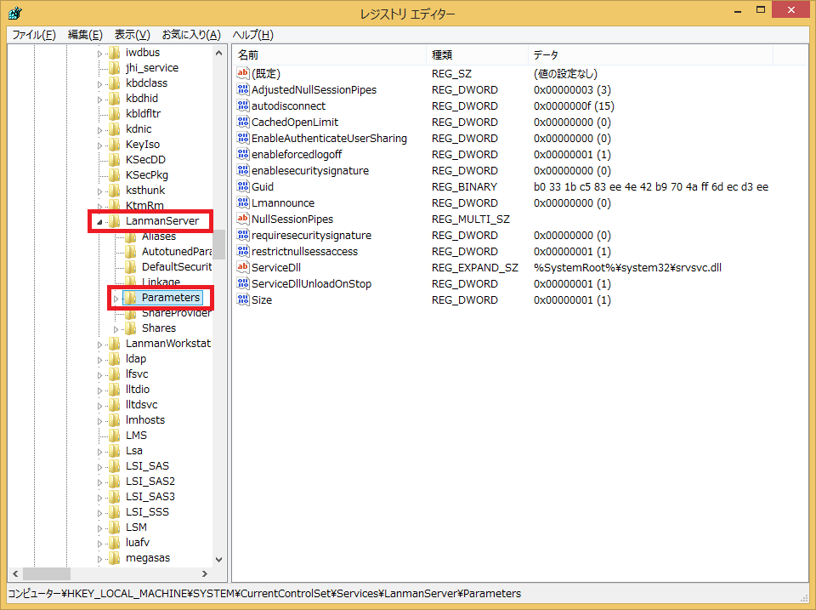Click the ServiceDll string value icon

click(243, 267)
